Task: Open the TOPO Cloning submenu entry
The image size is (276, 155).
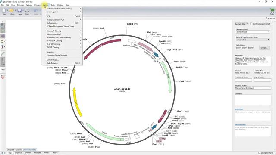Action: tap(62, 47)
